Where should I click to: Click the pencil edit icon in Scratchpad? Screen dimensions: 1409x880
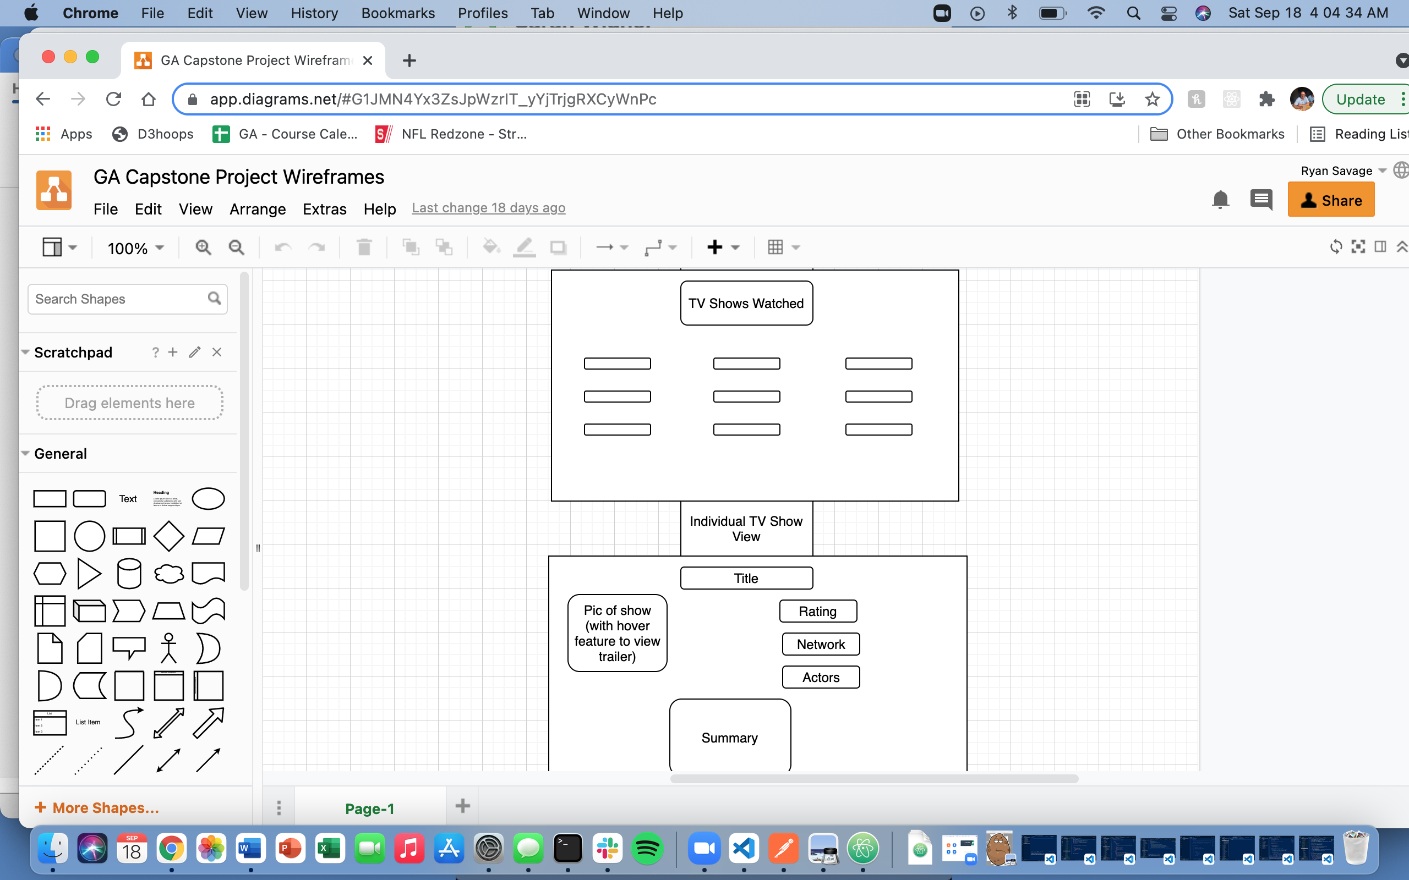(x=194, y=352)
